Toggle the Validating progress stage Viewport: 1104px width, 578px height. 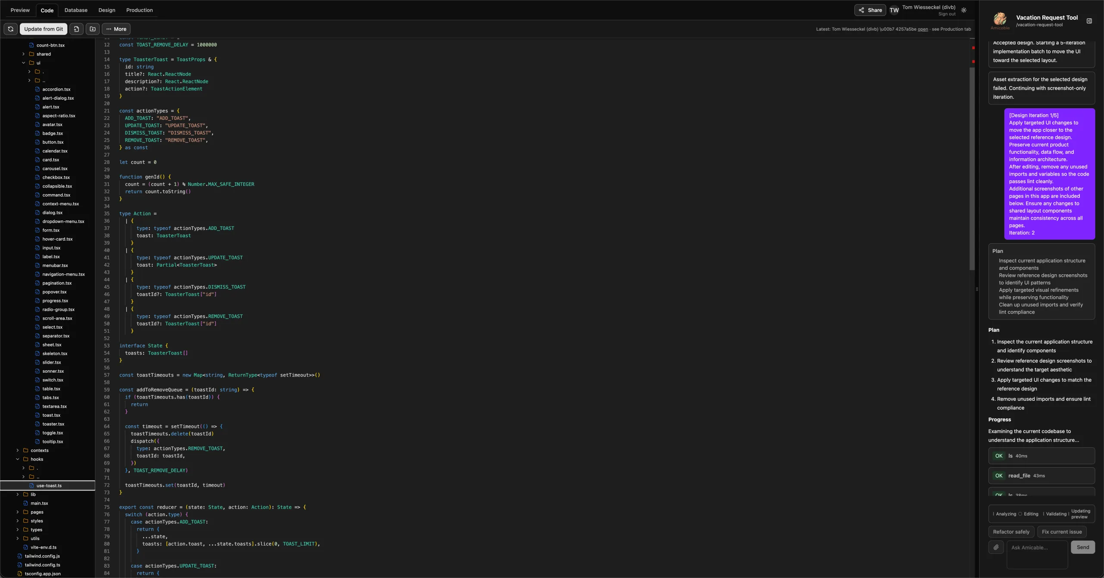(x=1055, y=514)
